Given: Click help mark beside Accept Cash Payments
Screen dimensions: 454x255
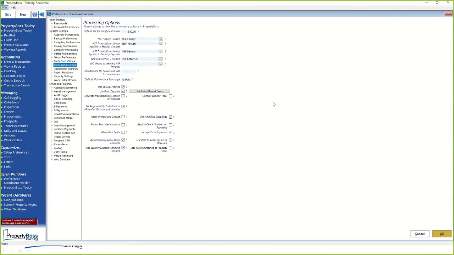Looking at the screenshot, I should (x=174, y=132).
